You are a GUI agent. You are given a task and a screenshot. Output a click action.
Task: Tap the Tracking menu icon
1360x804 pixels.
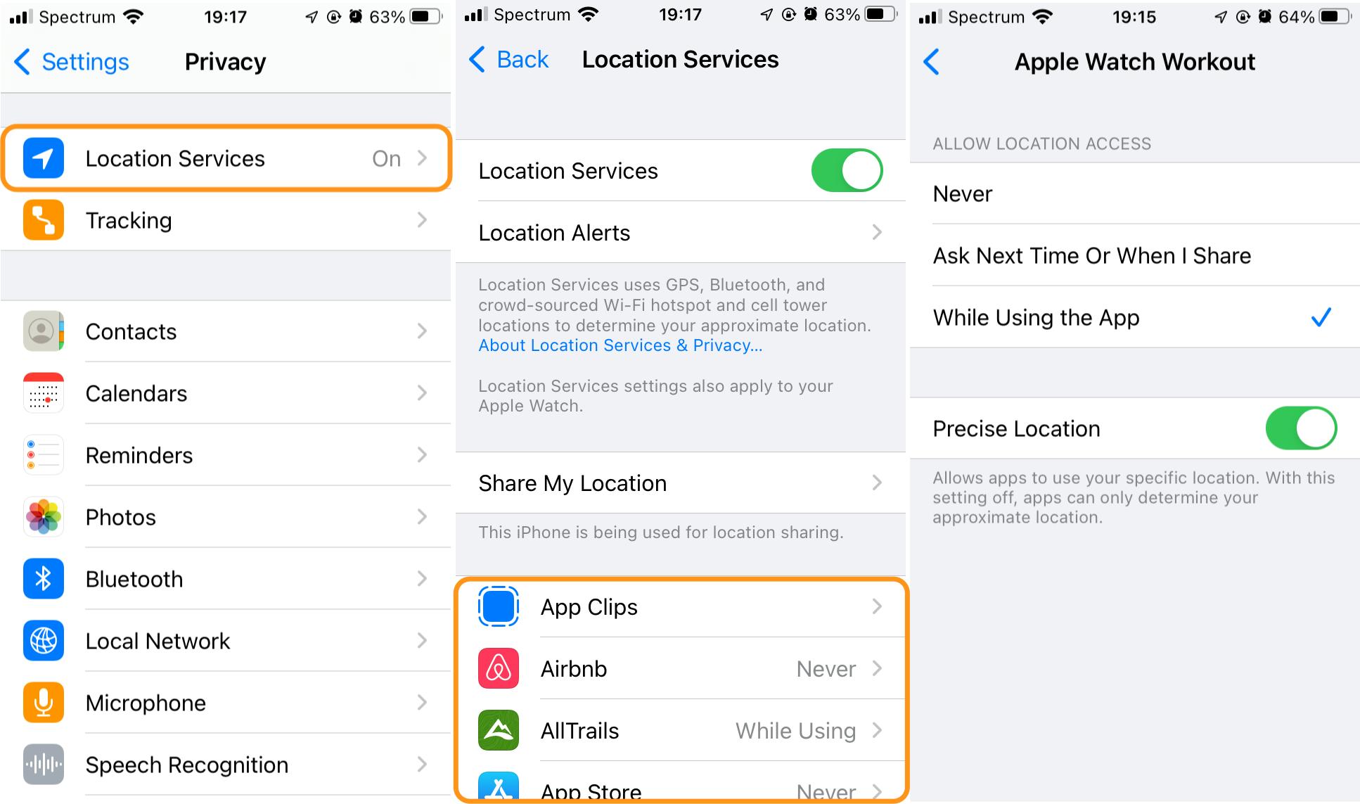coord(41,220)
